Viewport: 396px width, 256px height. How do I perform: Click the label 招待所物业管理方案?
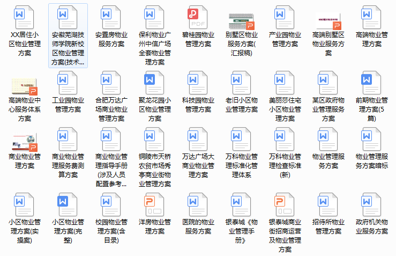(x=328, y=226)
